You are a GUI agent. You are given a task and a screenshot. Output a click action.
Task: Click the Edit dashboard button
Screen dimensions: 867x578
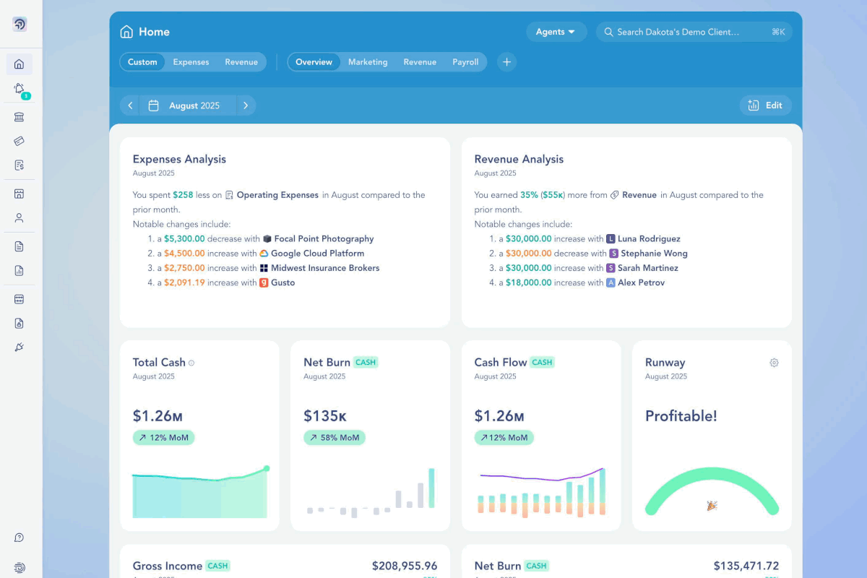pyautogui.click(x=765, y=105)
